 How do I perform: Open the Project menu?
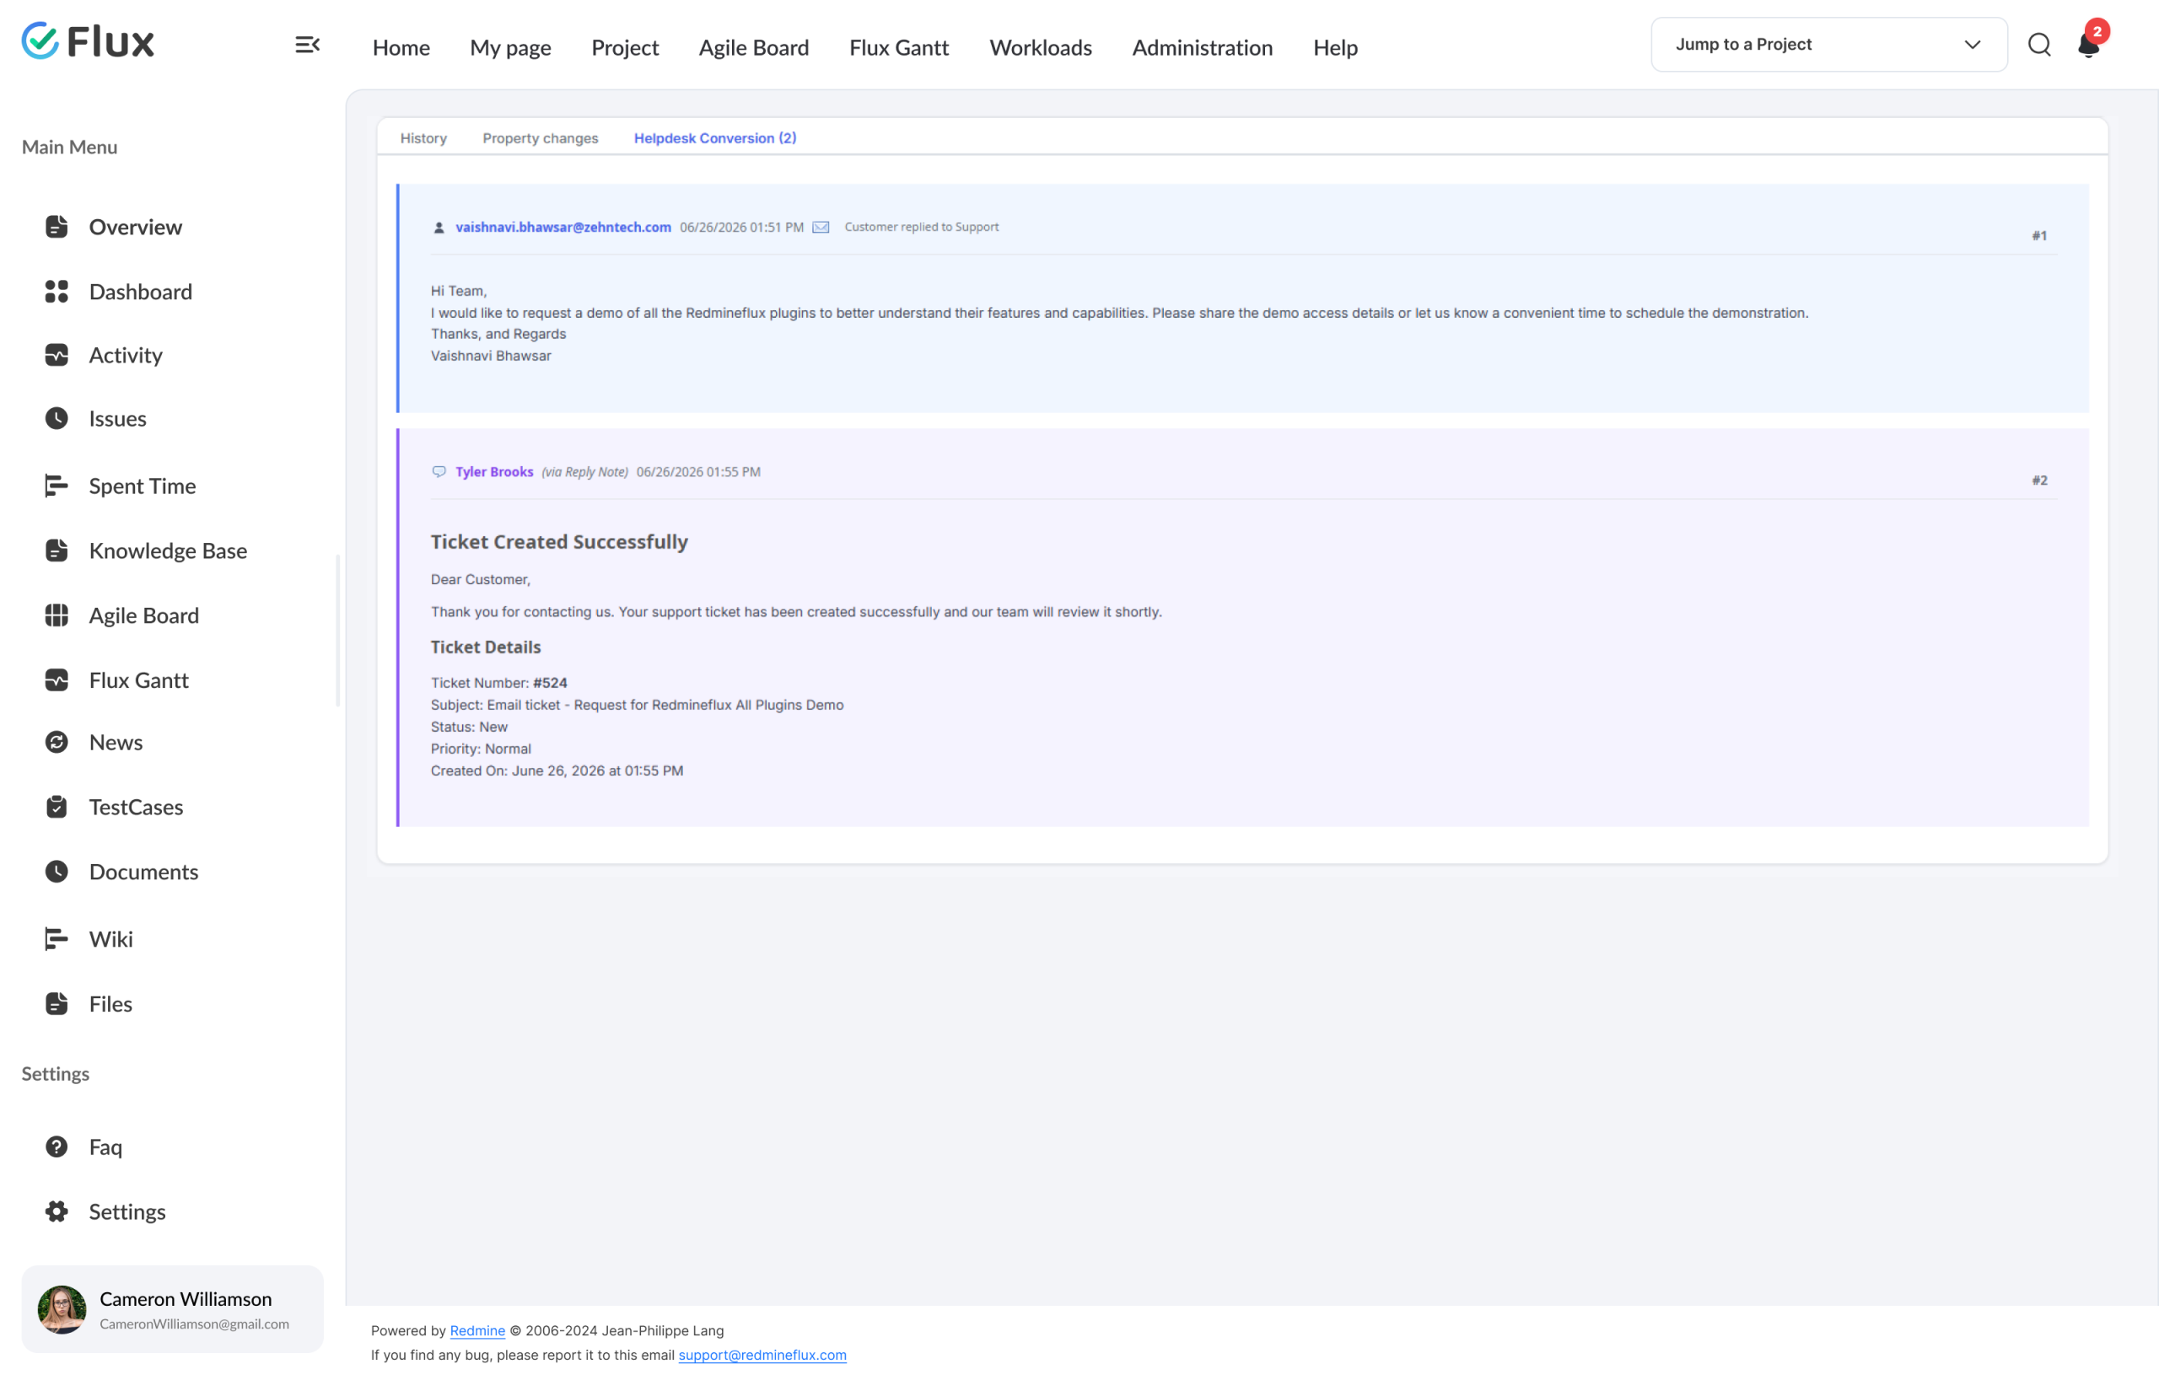pyautogui.click(x=625, y=47)
